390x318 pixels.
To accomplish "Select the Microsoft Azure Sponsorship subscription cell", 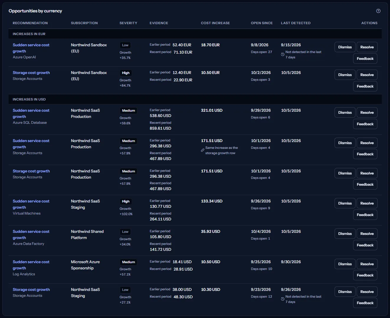I will [85, 265].
